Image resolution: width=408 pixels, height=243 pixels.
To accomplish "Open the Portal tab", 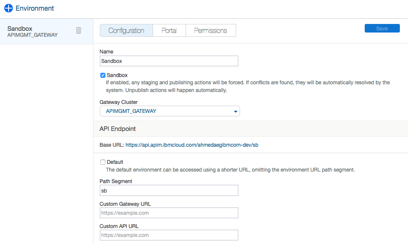I will pos(169,30).
